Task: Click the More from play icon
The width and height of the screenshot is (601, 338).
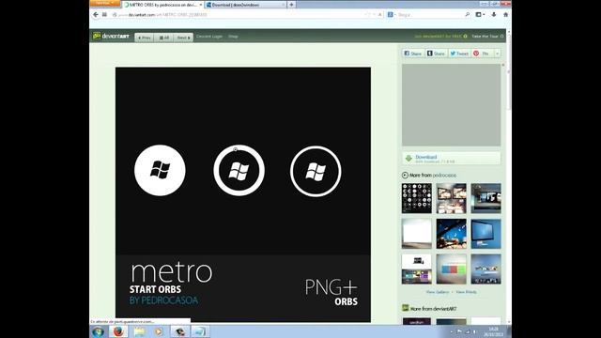Action: click(x=405, y=176)
